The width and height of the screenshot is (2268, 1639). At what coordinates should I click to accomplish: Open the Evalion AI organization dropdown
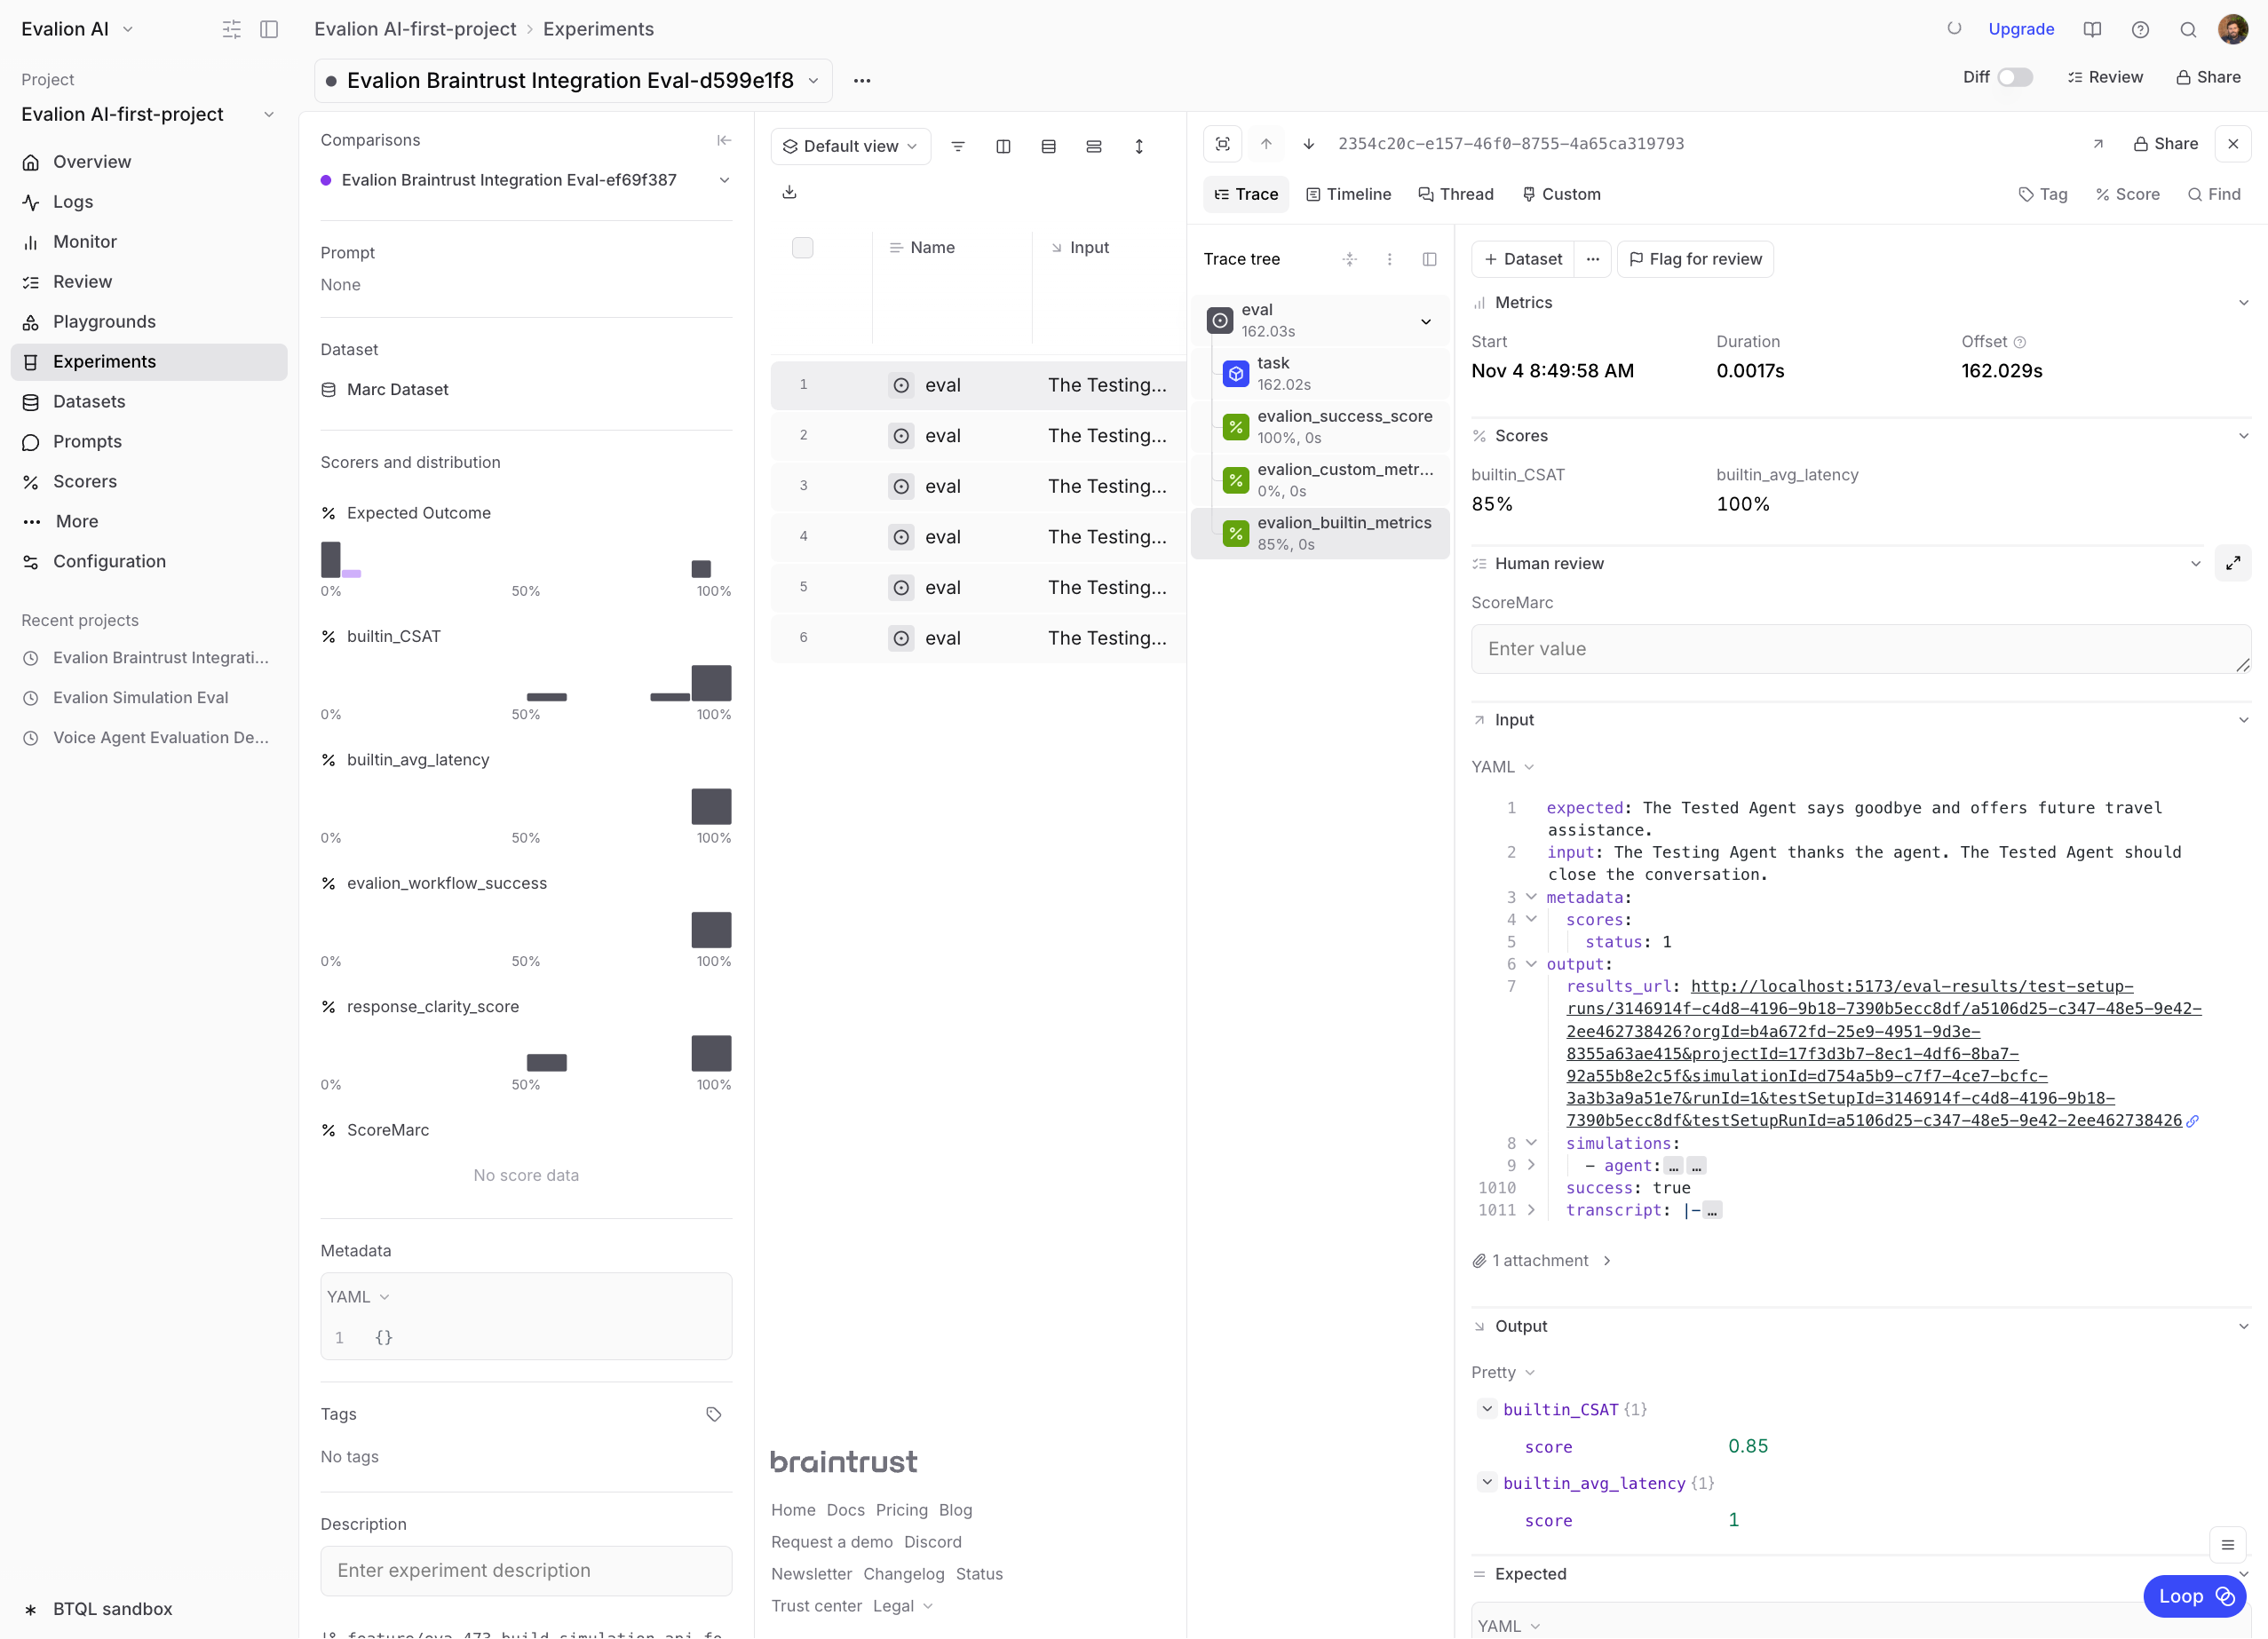click(77, 29)
